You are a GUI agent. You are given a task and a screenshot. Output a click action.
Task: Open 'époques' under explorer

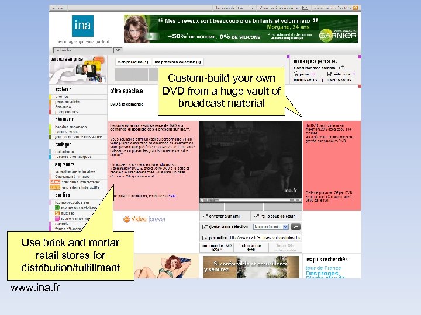[63, 107]
